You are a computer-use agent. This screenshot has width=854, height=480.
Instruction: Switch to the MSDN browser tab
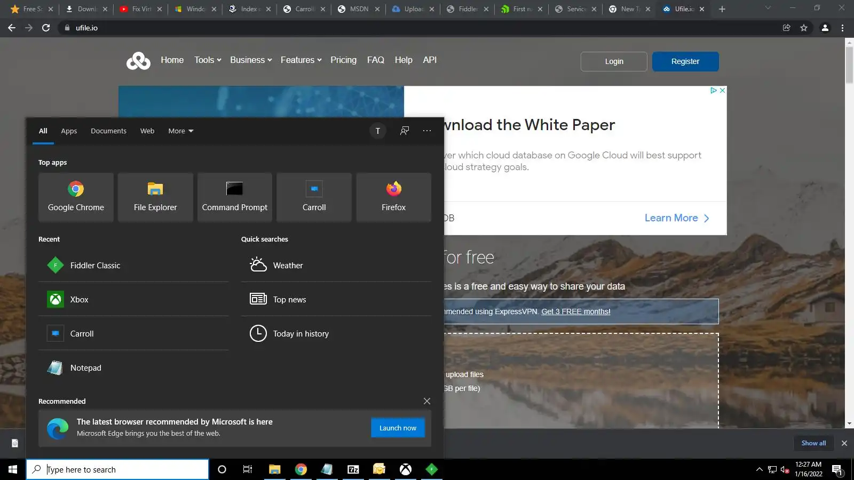(359, 9)
